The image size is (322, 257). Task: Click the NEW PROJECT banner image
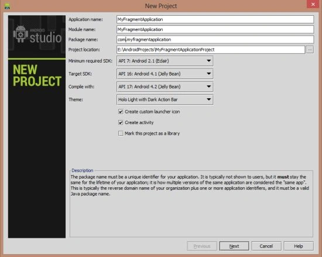point(37,76)
